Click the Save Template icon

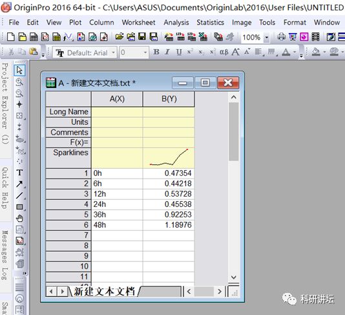click(x=154, y=37)
